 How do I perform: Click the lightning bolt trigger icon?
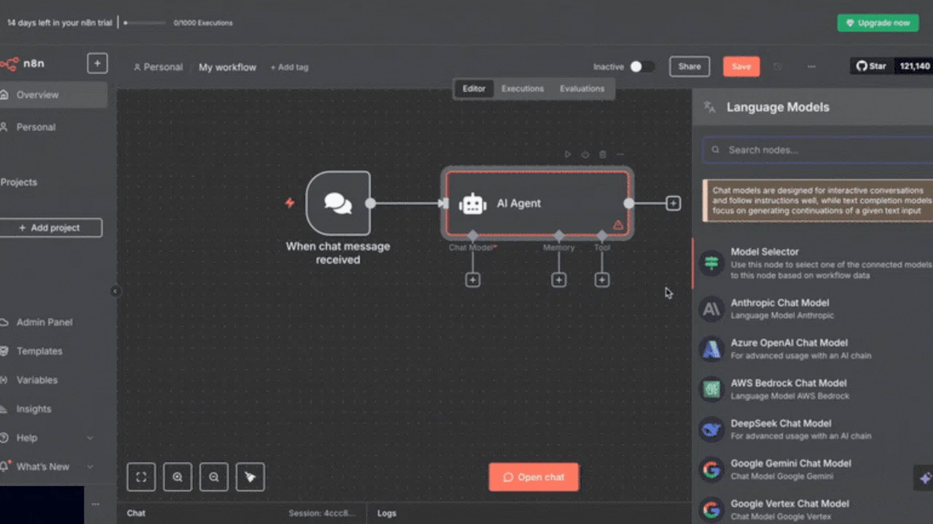tap(290, 203)
